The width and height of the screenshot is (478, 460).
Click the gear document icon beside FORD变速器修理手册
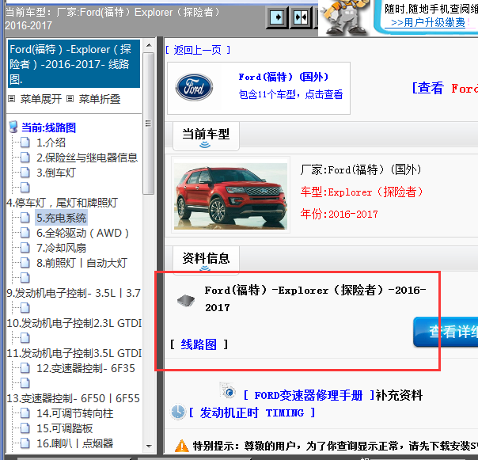228,390
